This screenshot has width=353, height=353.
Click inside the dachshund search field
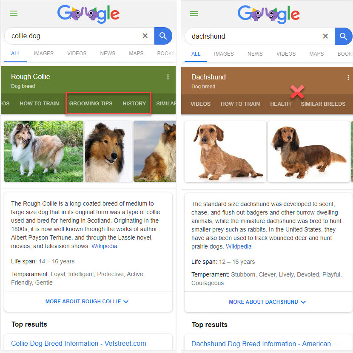(x=253, y=36)
